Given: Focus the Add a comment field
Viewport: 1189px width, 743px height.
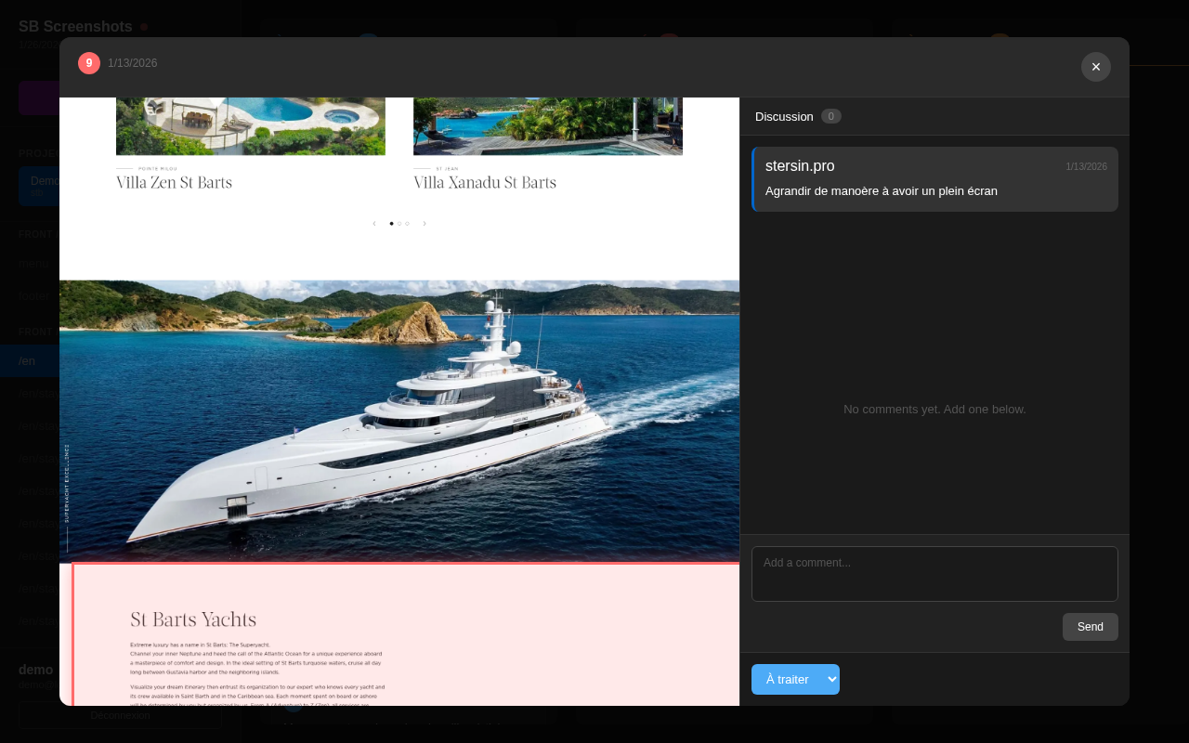Looking at the screenshot, I should (x=934, y=574).
